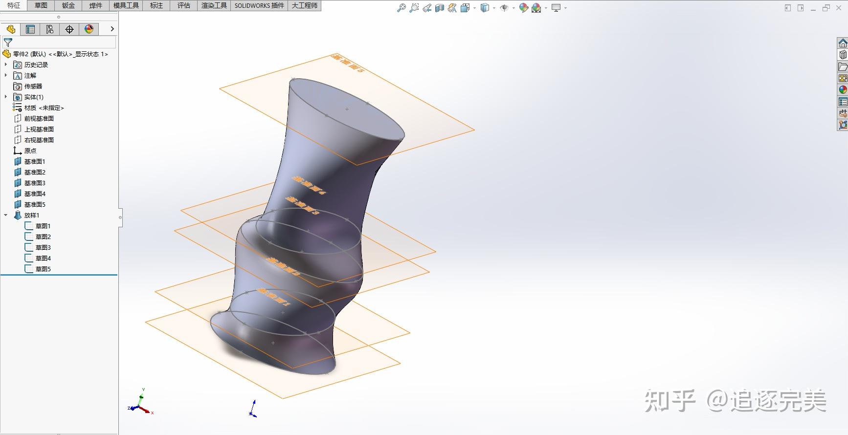Viewport: 848px width, 435px height.
Task: Open the Display Style dropdown arrow
Action: click(x=494, y=8)
